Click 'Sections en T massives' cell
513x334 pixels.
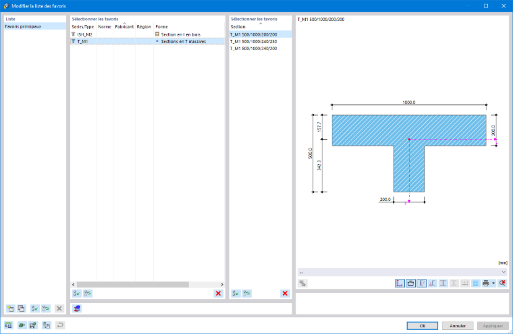[x=183, y=42]
